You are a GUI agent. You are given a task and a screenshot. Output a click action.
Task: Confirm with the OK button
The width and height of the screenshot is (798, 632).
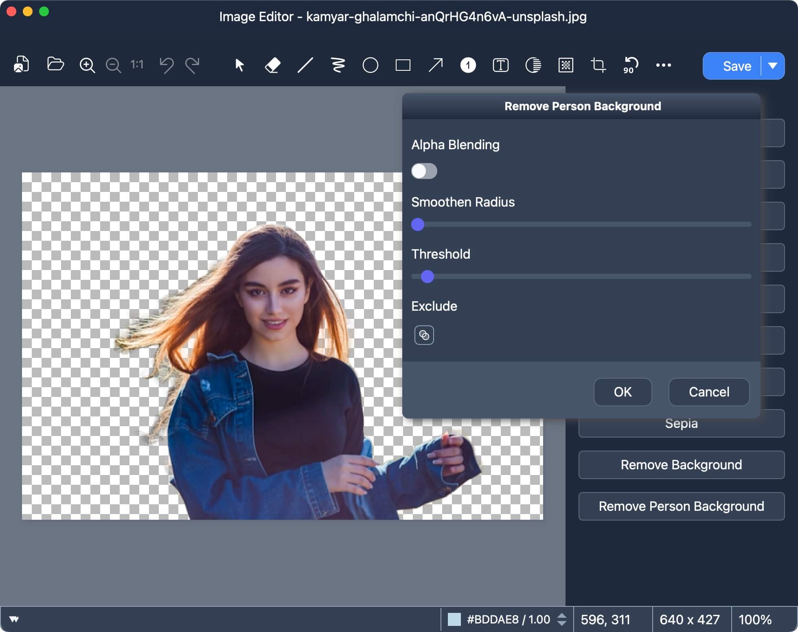point(623,392)
